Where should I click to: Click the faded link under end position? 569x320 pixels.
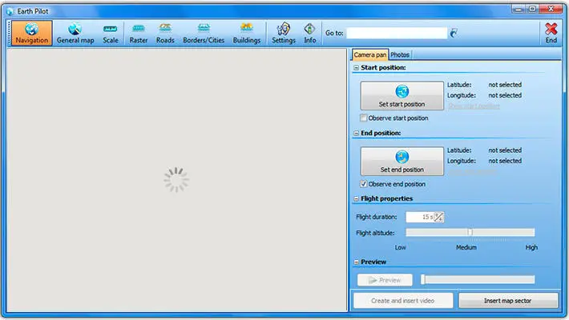(x=472, y=172)
